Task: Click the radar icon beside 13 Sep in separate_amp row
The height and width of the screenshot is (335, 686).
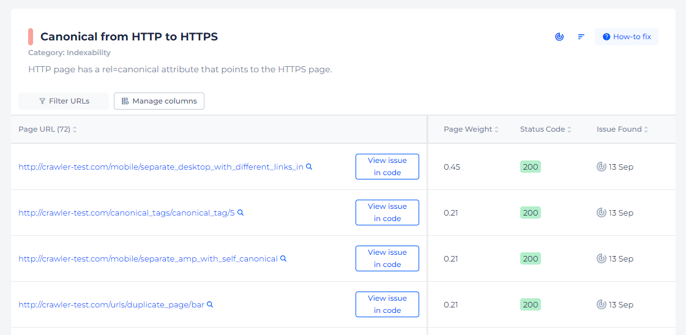Action: coord(602,259)
